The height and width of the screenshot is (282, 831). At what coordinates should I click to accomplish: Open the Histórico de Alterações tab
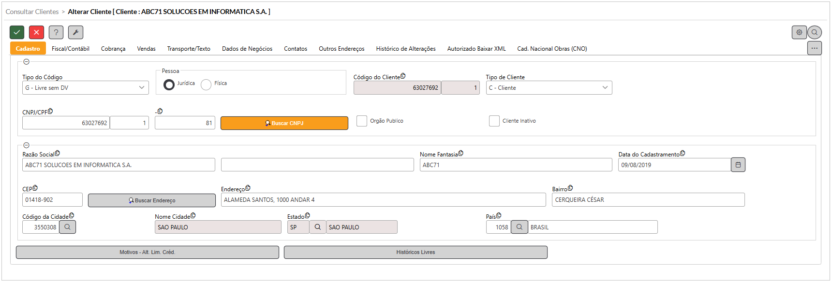point(406,49)
